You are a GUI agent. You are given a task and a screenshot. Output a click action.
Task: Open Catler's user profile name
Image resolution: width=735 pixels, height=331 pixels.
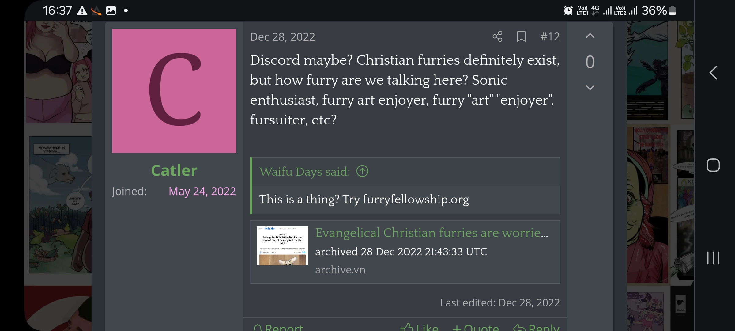[174, 170]
